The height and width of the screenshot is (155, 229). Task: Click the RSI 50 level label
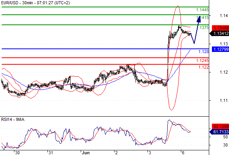[x=226, y=137]
